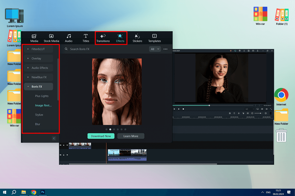Click the Boris FX portrait preview image
This screenshot has height=196, width=295.
117,92
